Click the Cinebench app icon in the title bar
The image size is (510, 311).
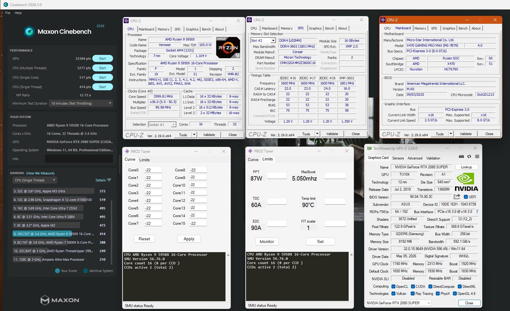6,5
